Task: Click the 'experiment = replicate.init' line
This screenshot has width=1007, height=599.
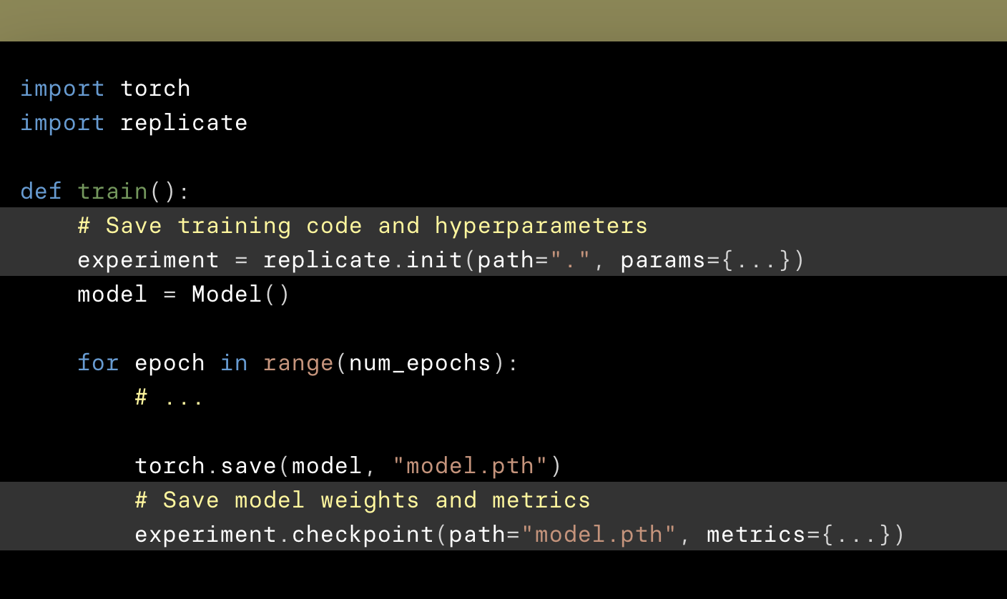Action: point(441,259)
